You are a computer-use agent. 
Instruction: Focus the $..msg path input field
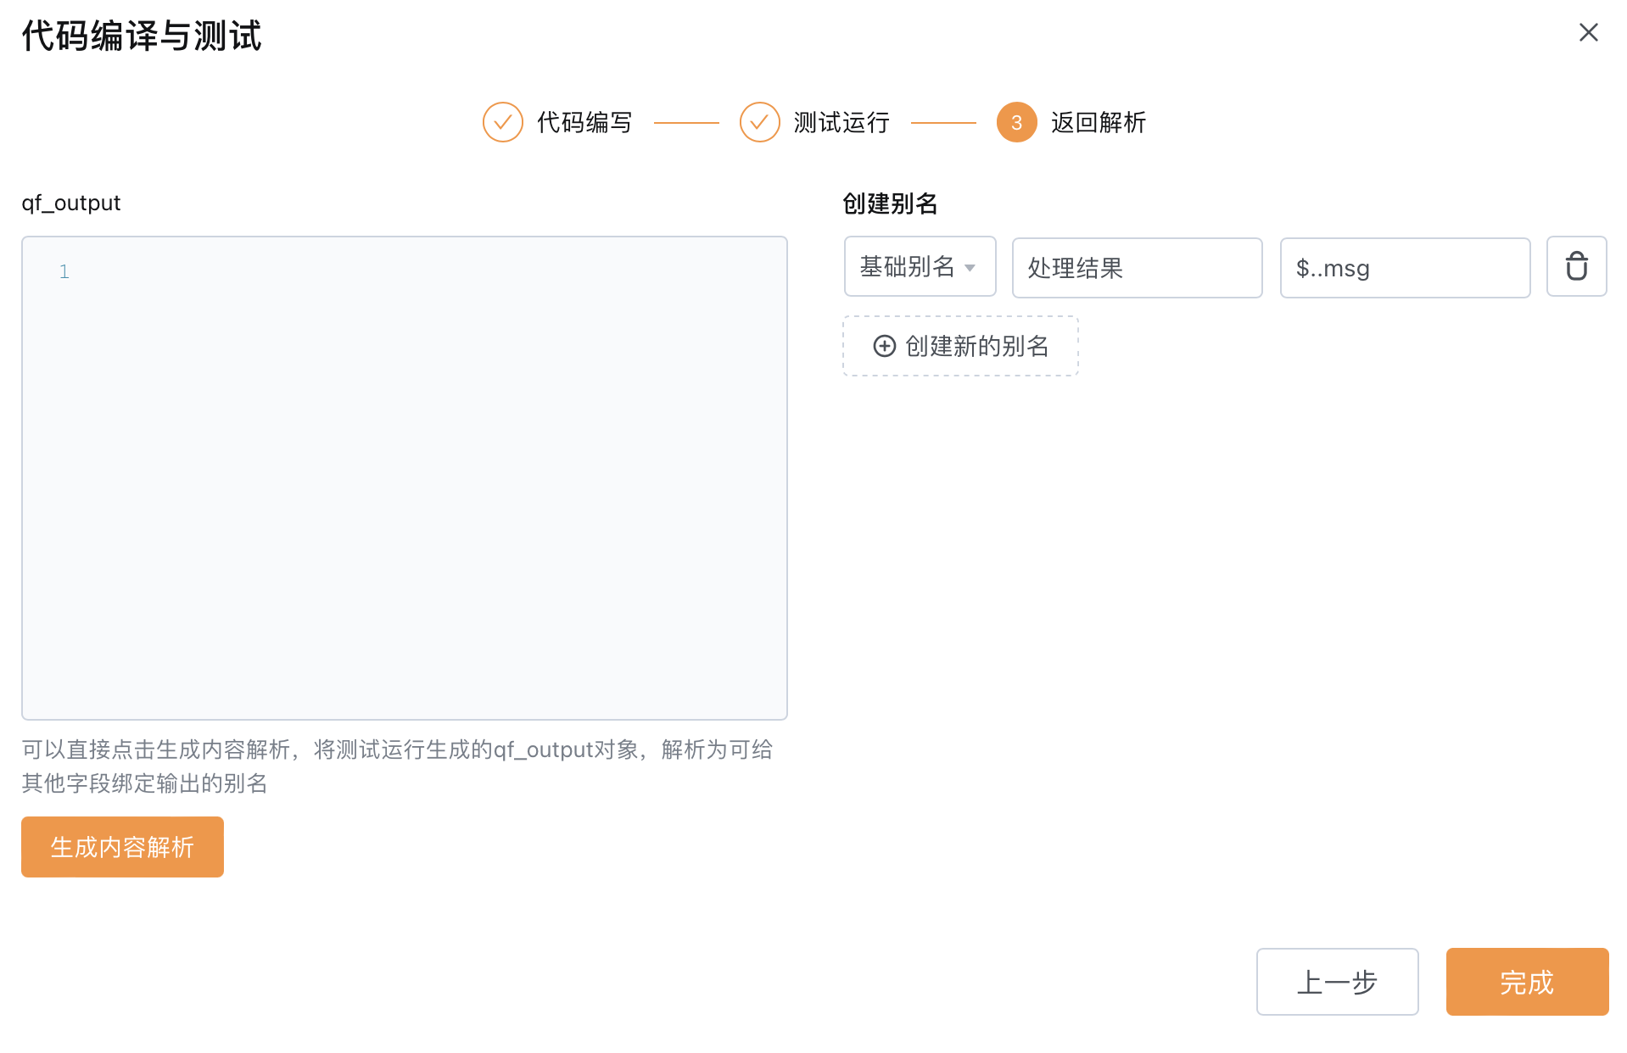[x=1405, y=268]
